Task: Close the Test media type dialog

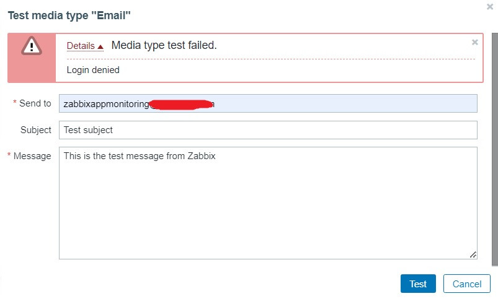Action: pos(490,6)
